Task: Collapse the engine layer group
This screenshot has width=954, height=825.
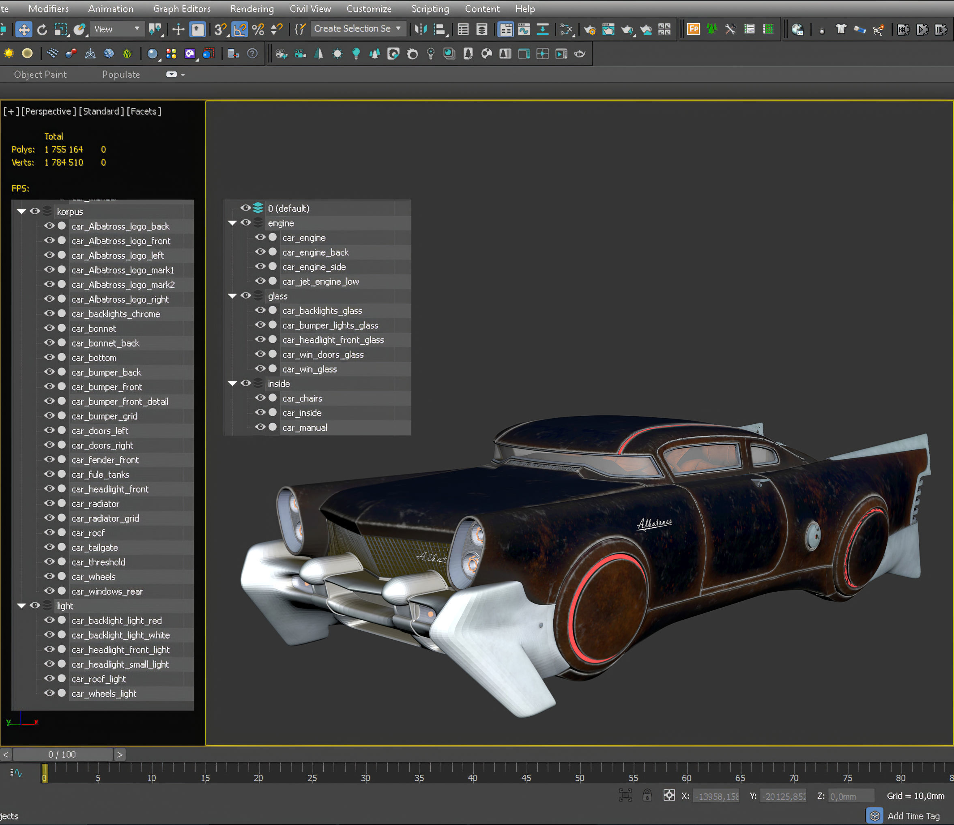Action: [232, 223]
